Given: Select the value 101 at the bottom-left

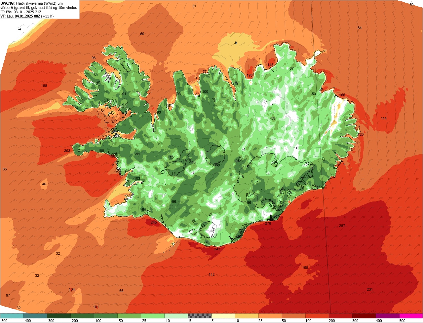Looking at the screenshot, I should click(x=96, y=307).
